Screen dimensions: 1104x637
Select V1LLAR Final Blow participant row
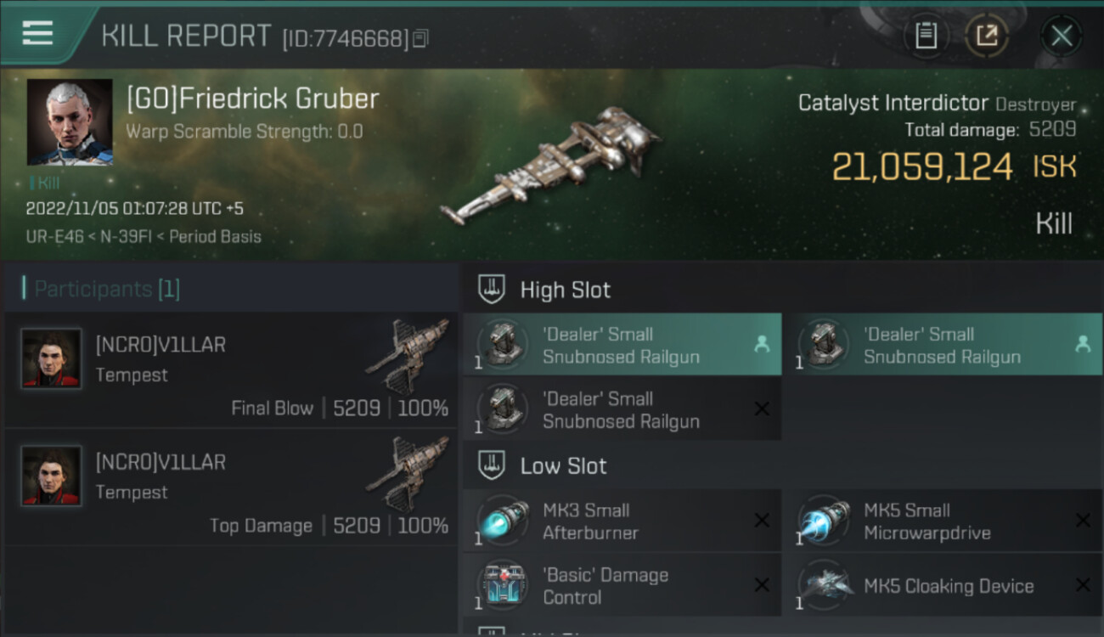pyautogui.click(x=231, y=369)
